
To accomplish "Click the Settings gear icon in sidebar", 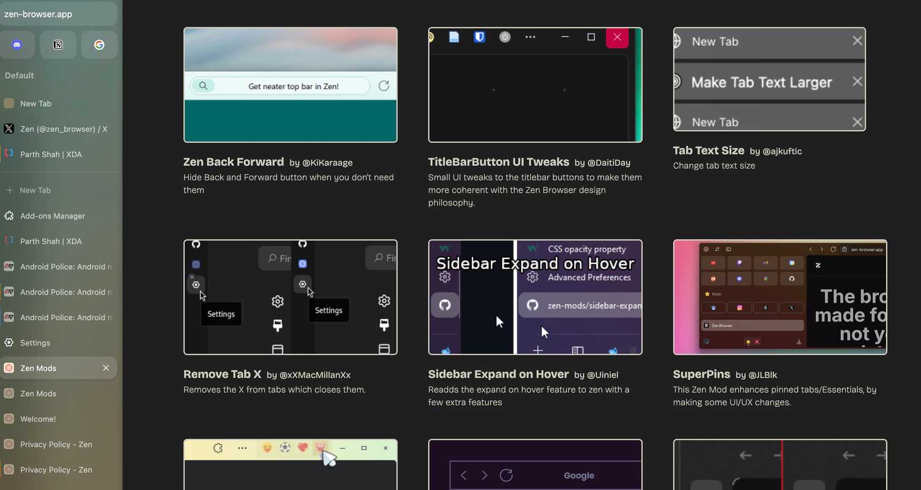I will pyautogui.click(x=9, y=343).
